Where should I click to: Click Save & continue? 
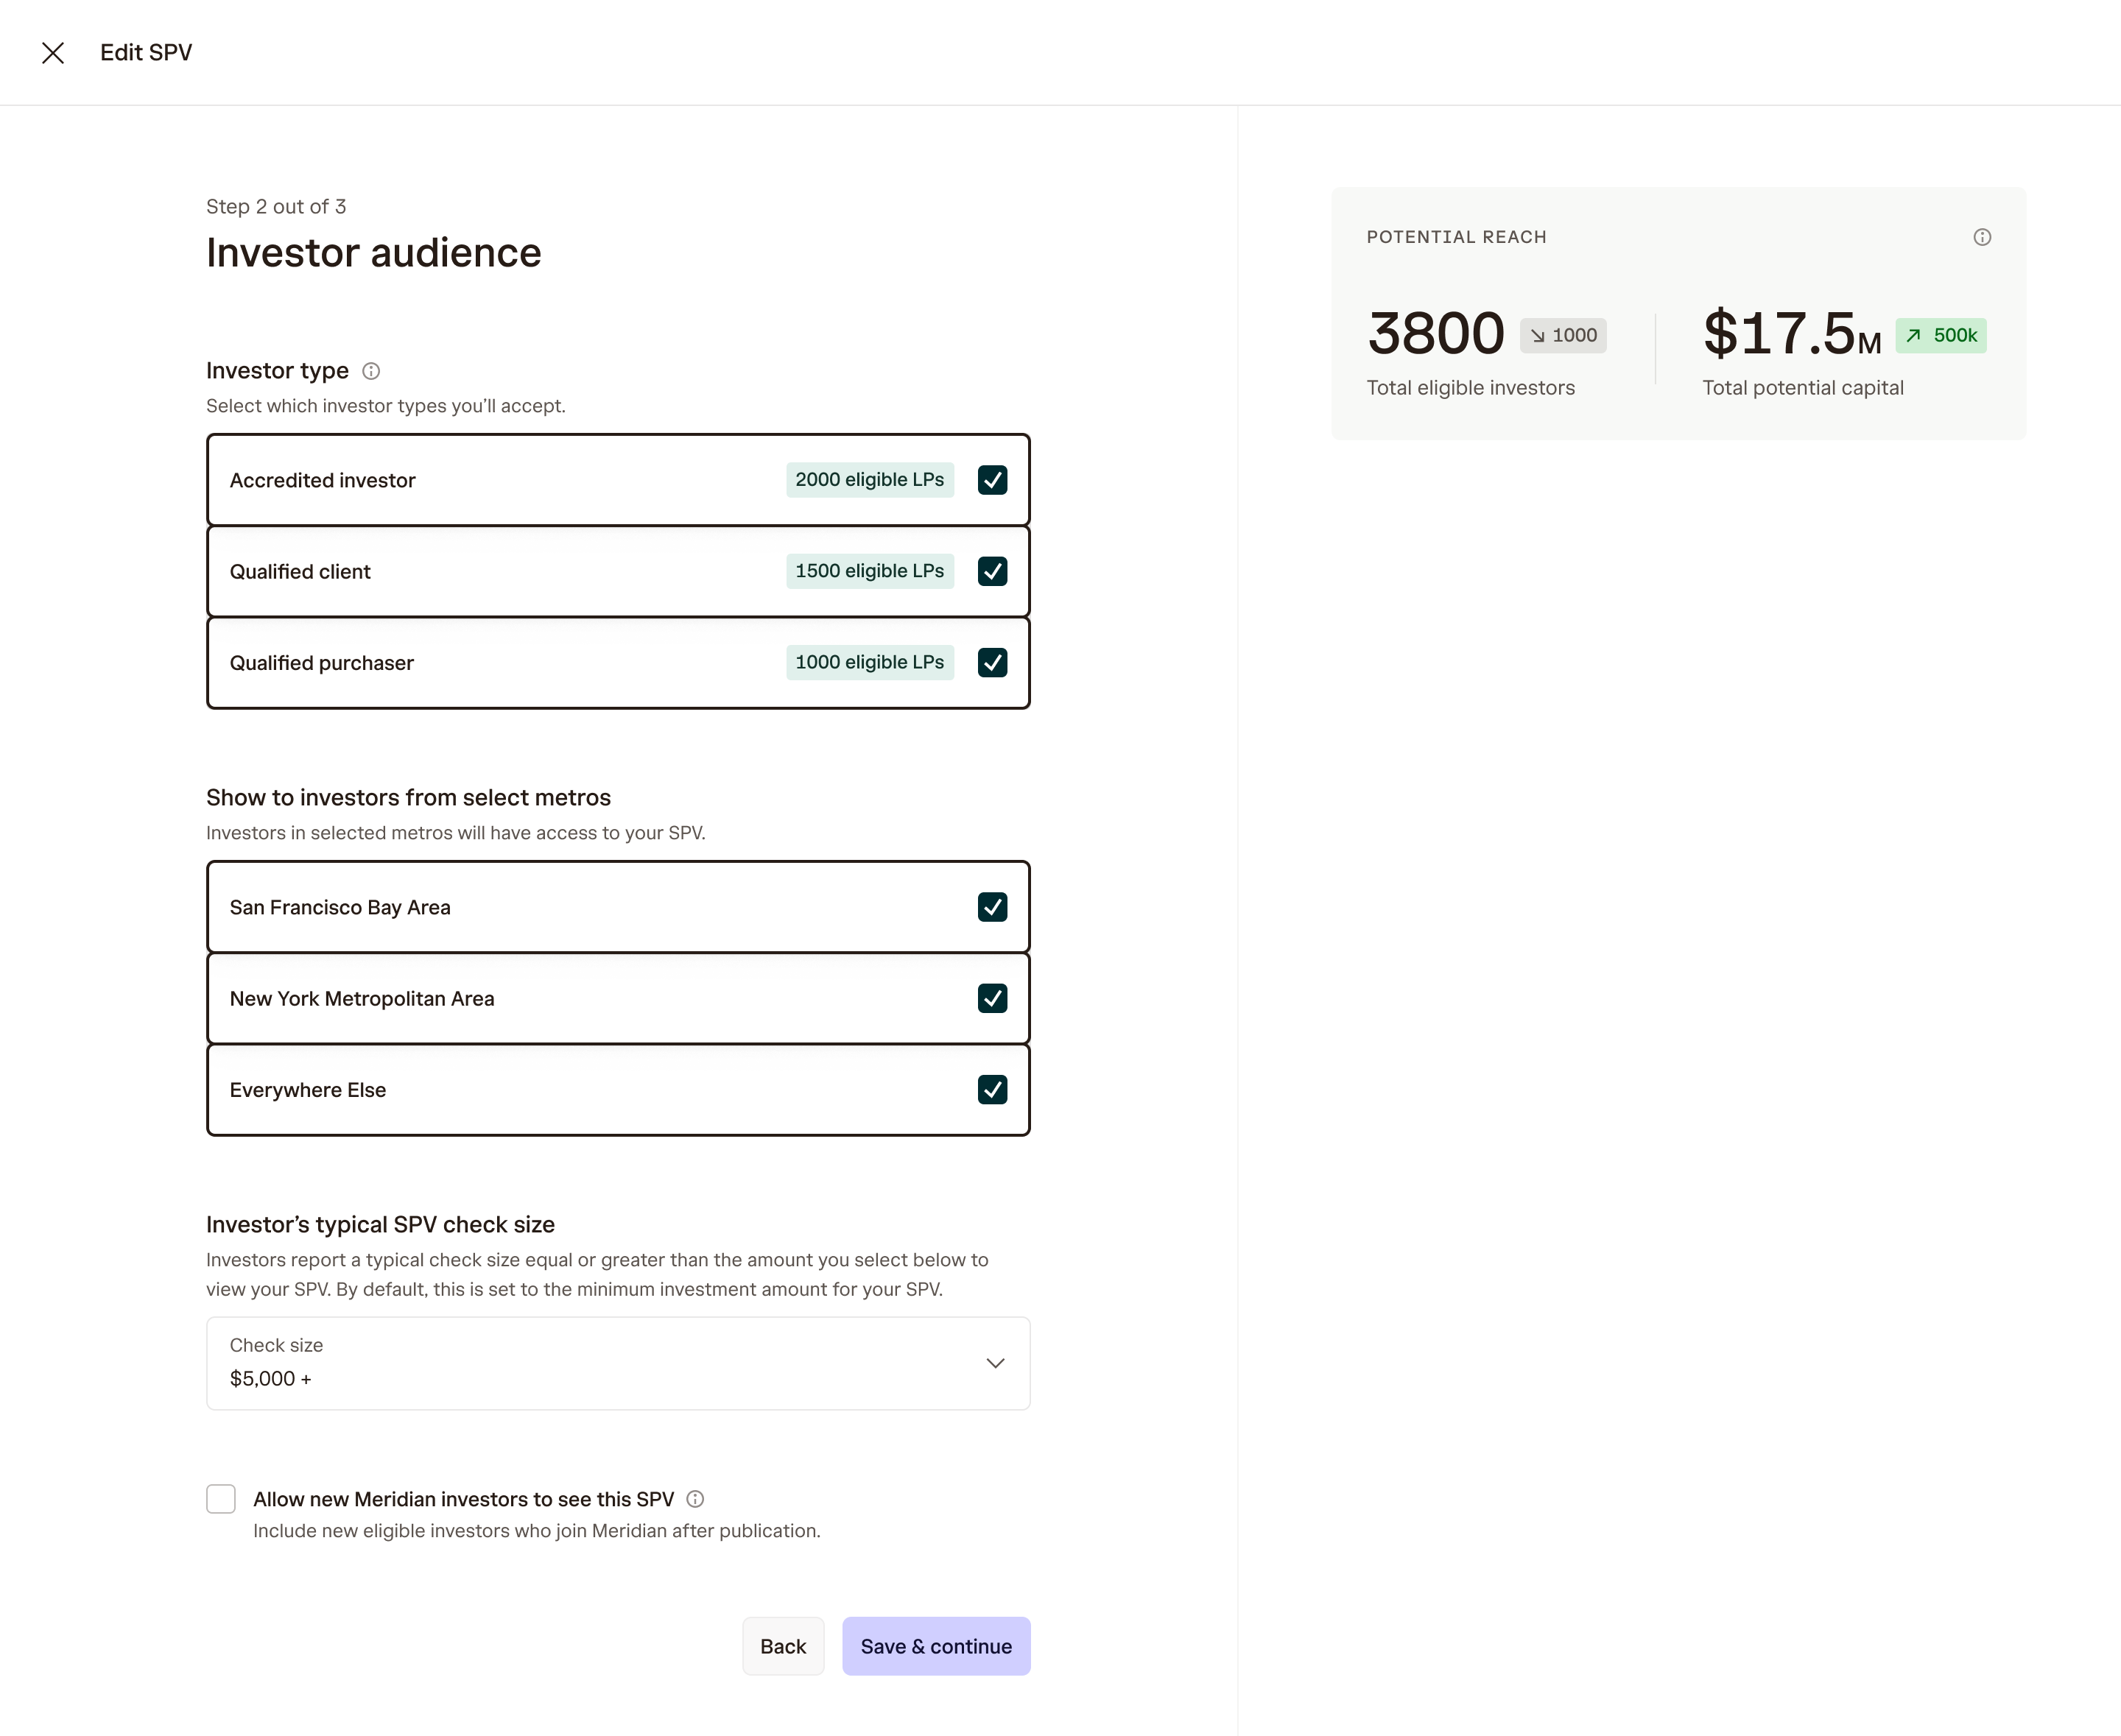click(x=935, y=1646)
